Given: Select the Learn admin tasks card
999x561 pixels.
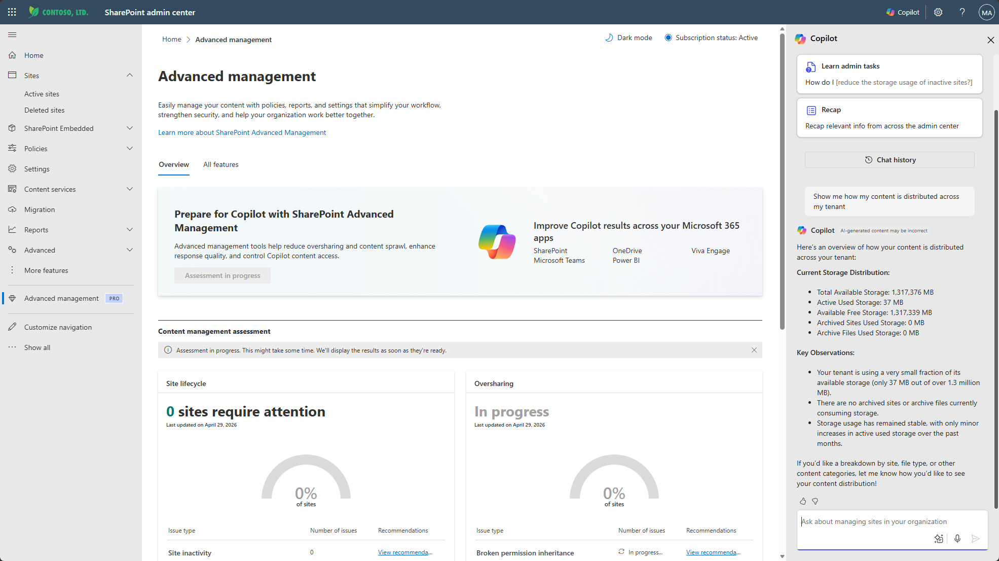Looking at the screenshot, I should [890, 74].
